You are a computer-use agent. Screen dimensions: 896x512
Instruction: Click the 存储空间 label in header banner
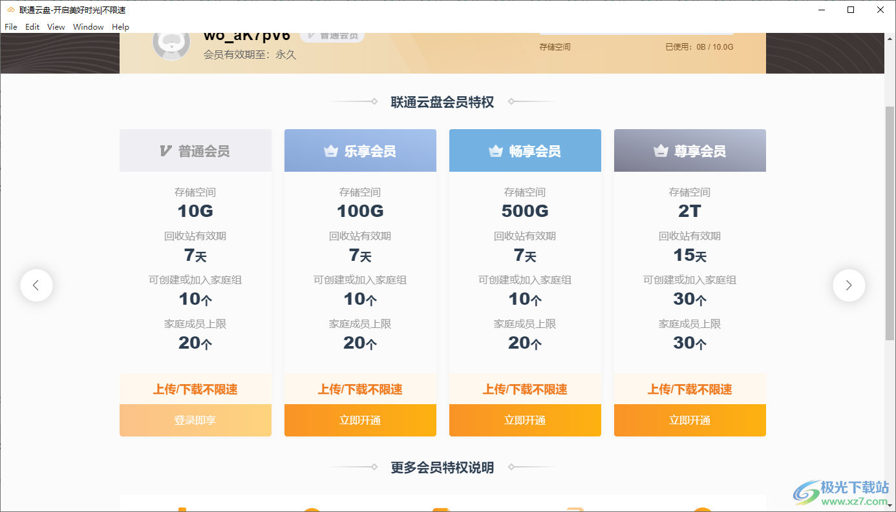[x=555, y=47]
